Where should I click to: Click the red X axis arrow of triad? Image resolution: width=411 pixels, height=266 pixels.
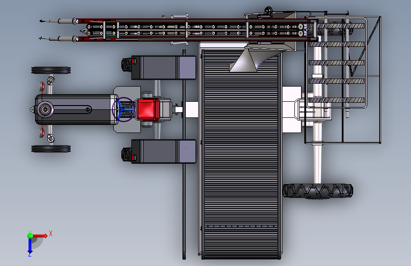point(40,236)
